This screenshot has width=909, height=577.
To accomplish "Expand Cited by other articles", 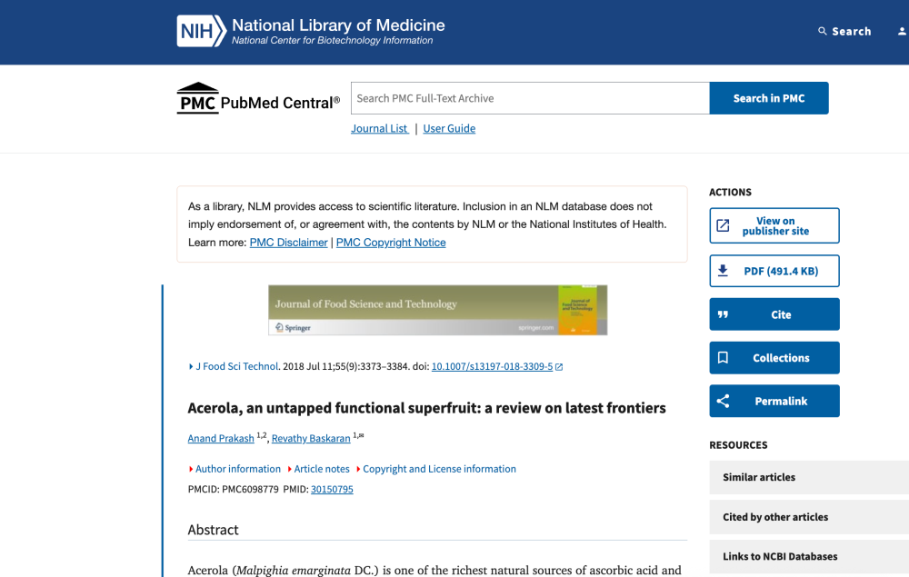I will [x=809, y=517].
